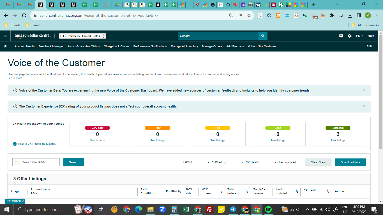Launch FileZilla from the taskbar
Screen dimensions: 383x215
209,209
